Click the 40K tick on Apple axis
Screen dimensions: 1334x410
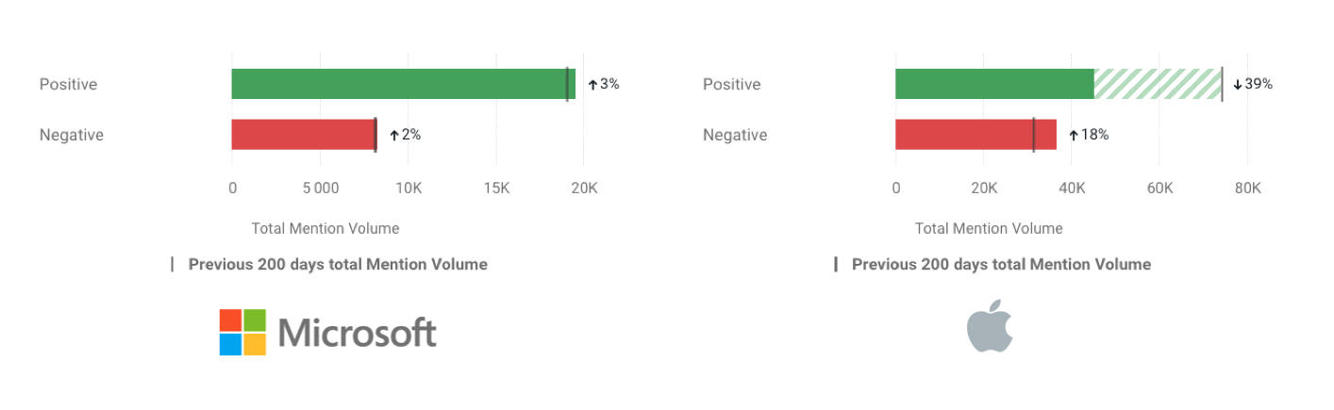click(1072, 189)
